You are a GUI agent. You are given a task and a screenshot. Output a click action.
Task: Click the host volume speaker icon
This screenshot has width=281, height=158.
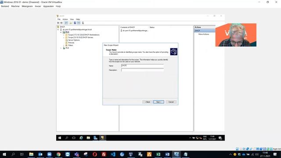[257, 154]
